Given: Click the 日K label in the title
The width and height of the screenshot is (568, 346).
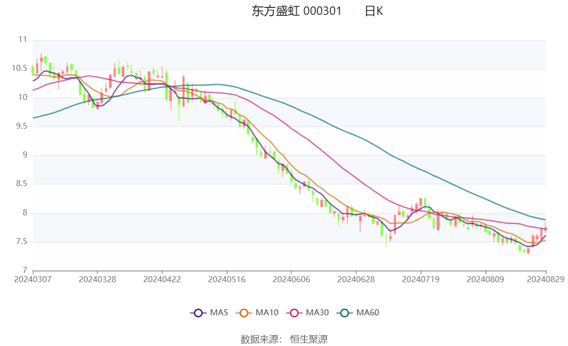Looking at the screenshot, I should (x=374, y=11).
